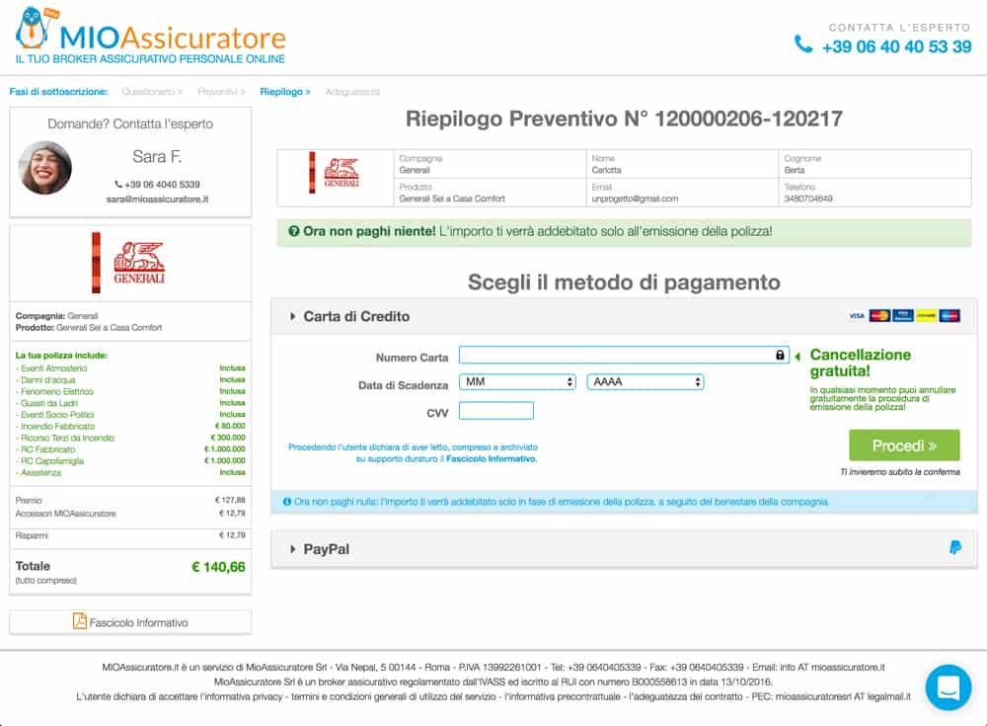
Task: Click the Maestro card icon
Action: coord(949,315)
